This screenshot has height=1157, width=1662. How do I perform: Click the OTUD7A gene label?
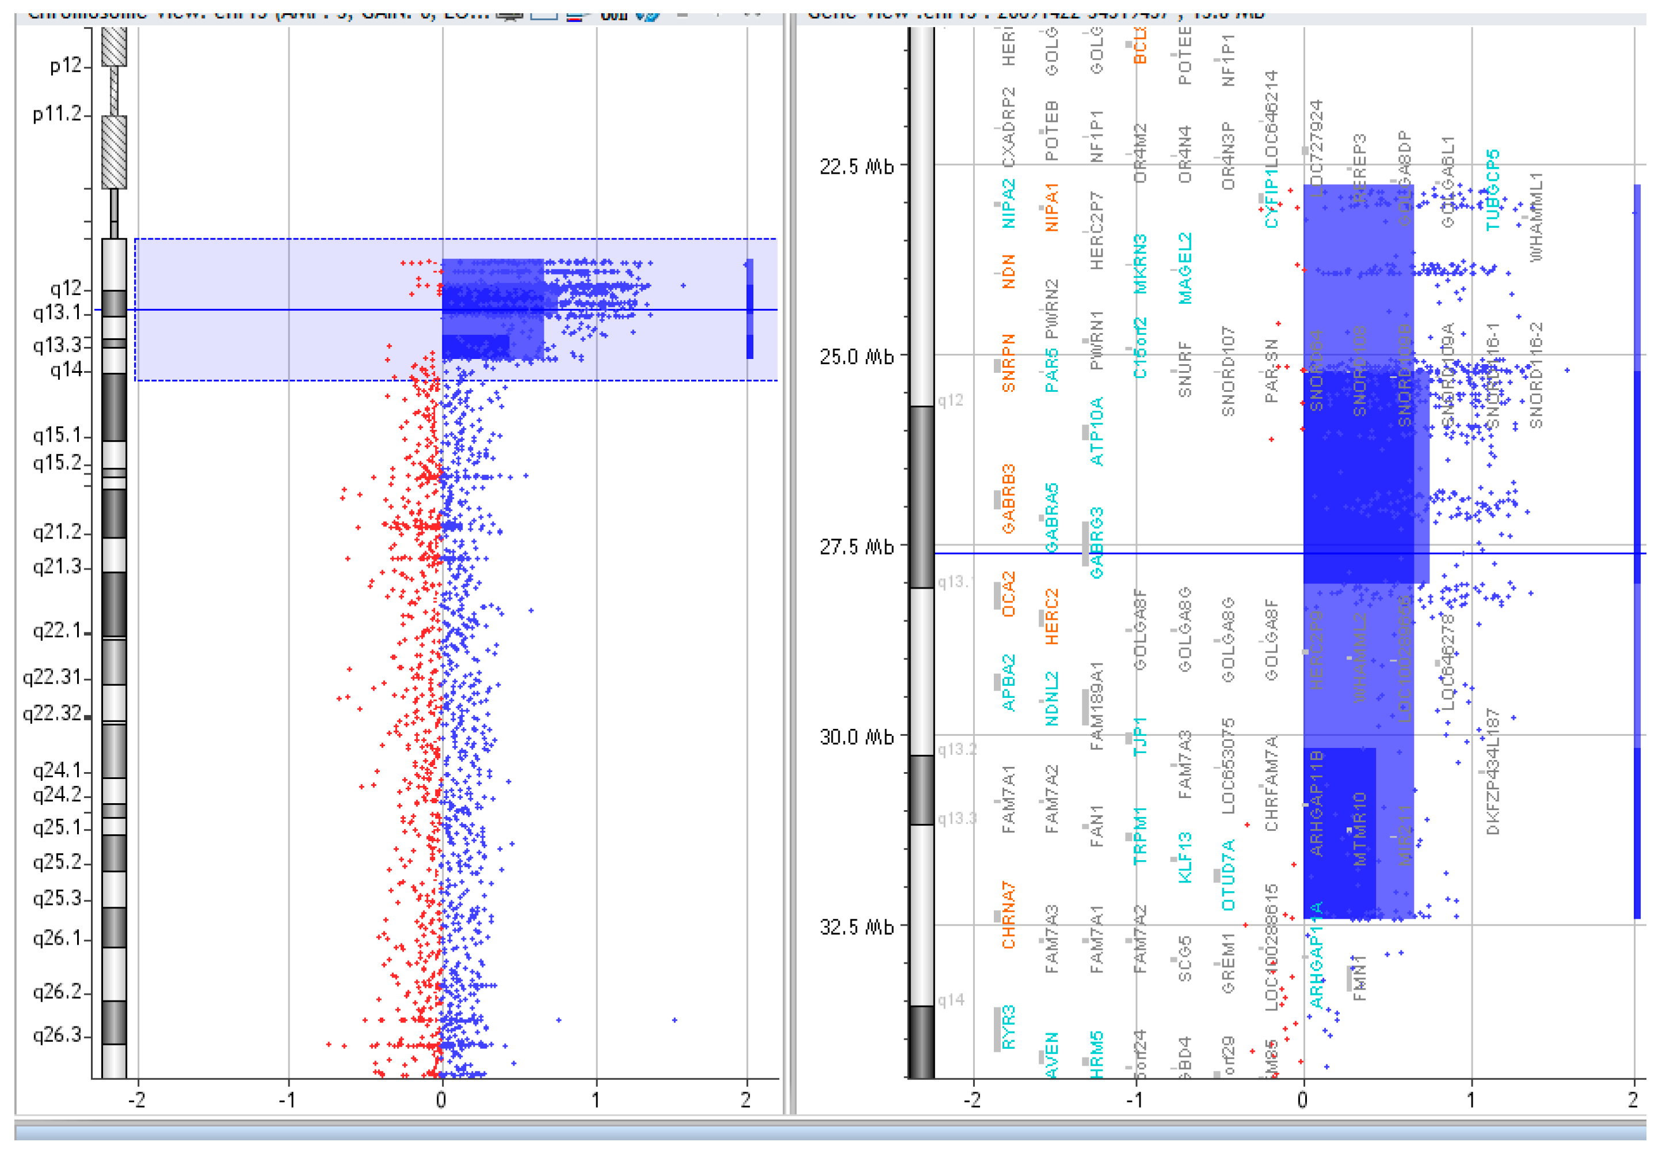coord(1228,876)
